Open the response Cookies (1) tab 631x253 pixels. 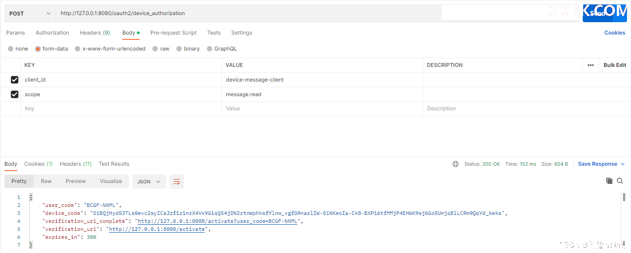[39, 164]
